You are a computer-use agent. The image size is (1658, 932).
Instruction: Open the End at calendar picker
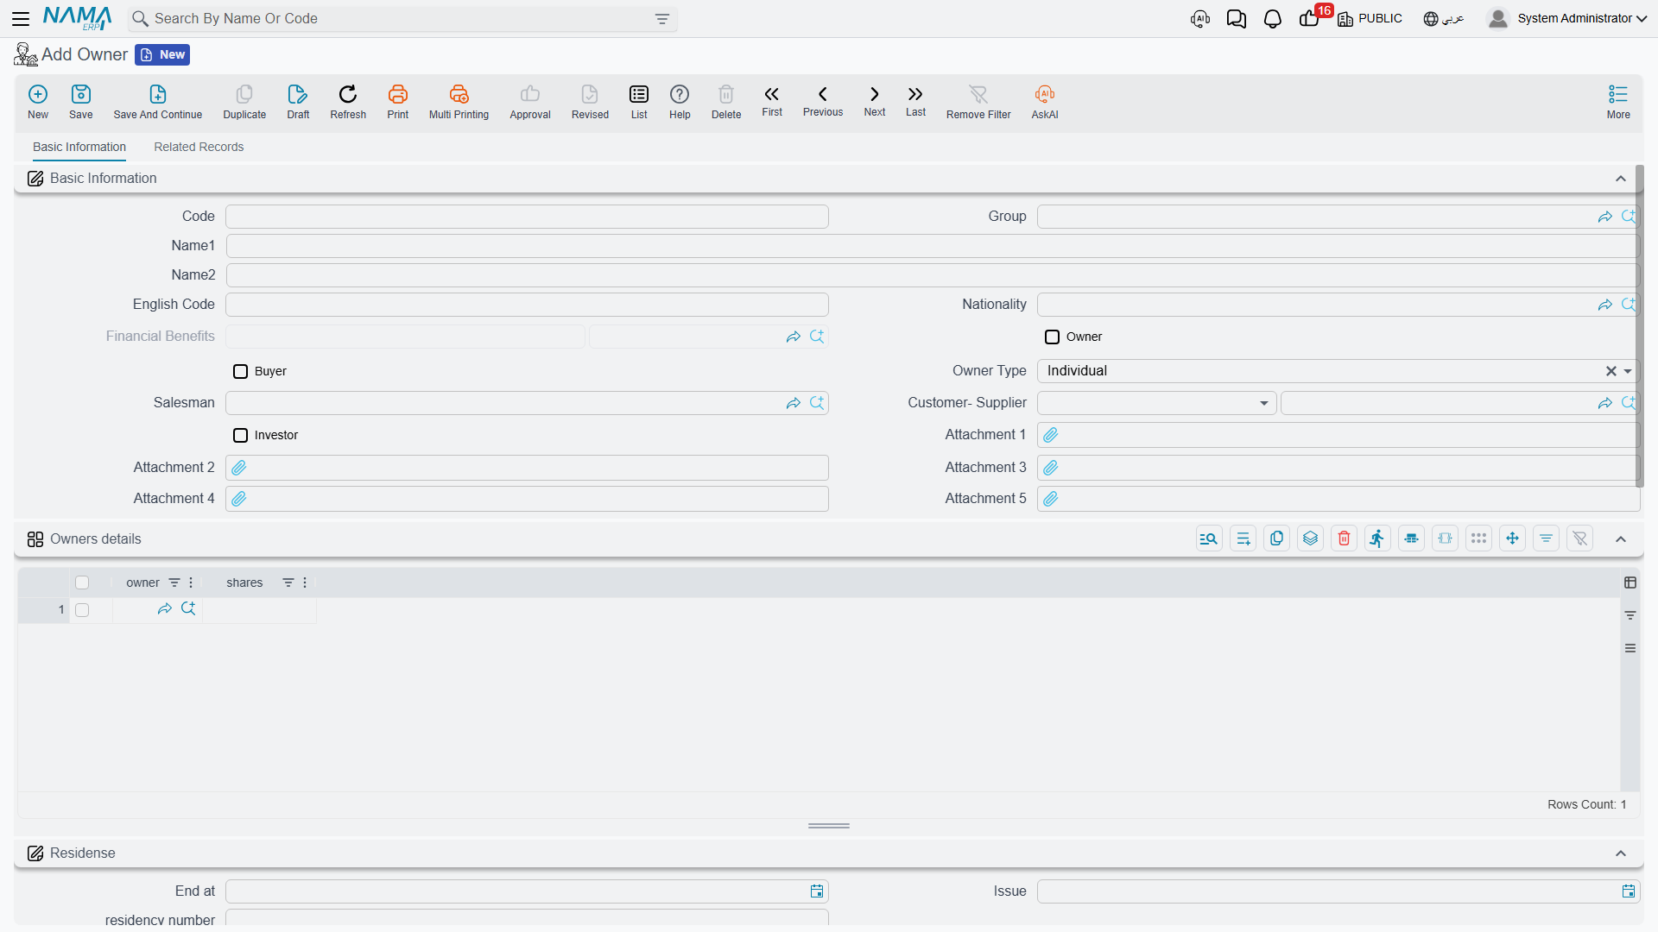[816, 891]
